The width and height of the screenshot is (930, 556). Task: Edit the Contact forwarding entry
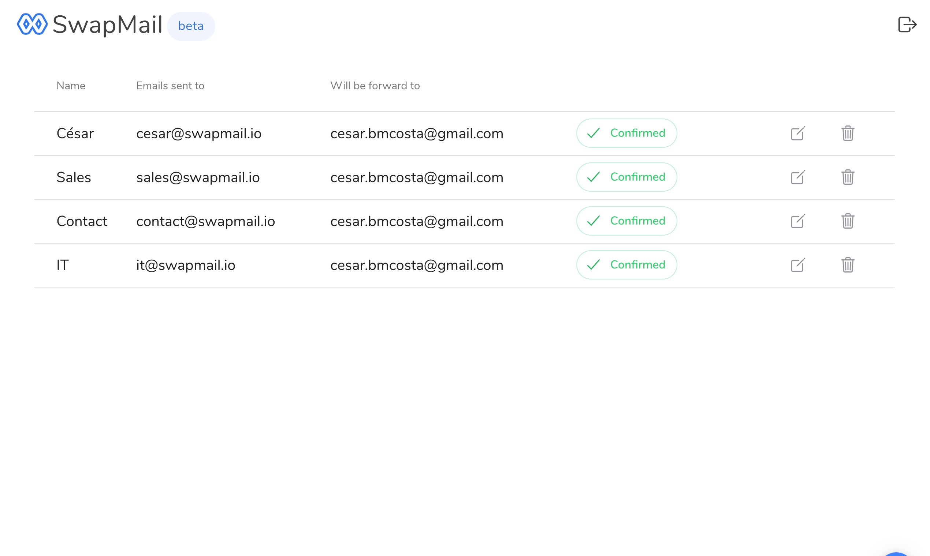797,221
